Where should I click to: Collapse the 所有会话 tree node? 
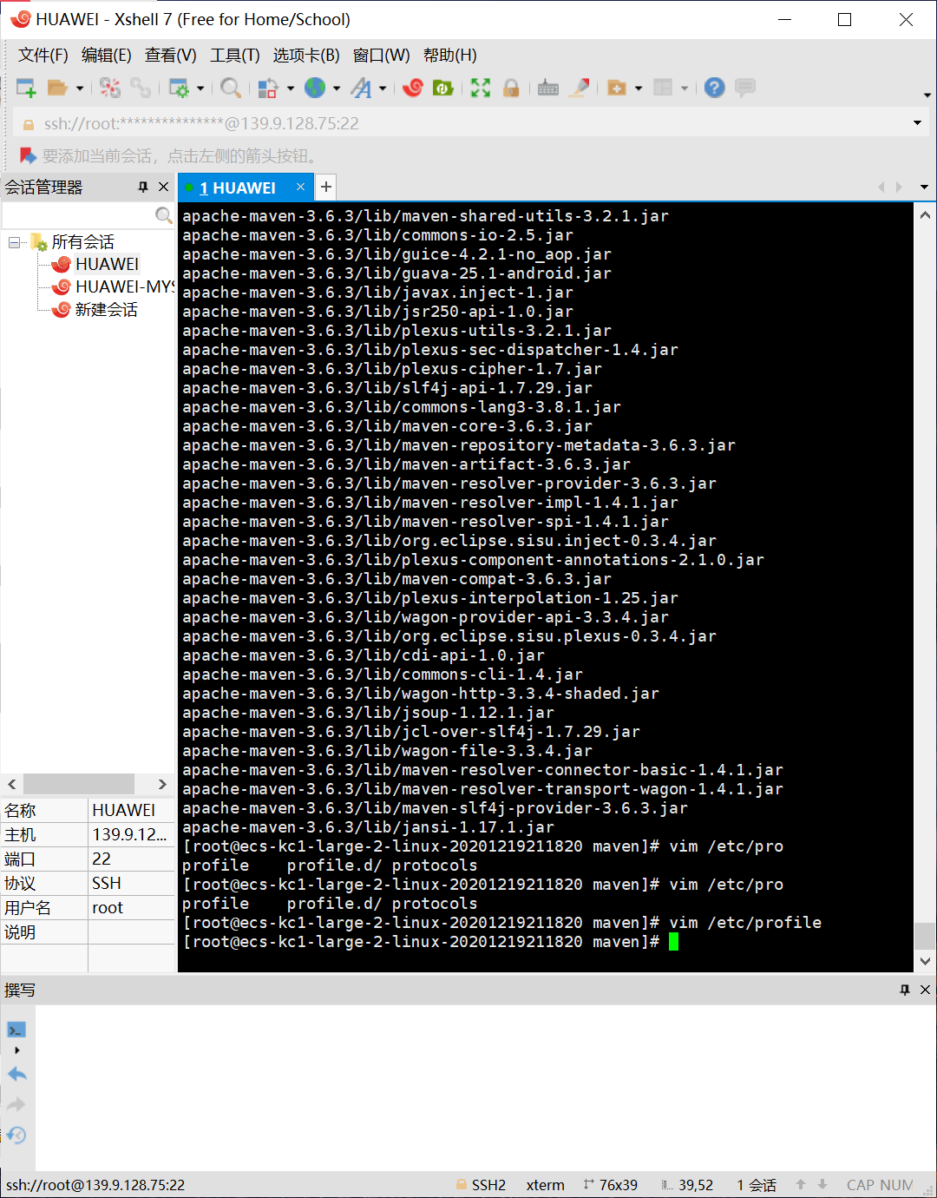click(x=15, y=242)
